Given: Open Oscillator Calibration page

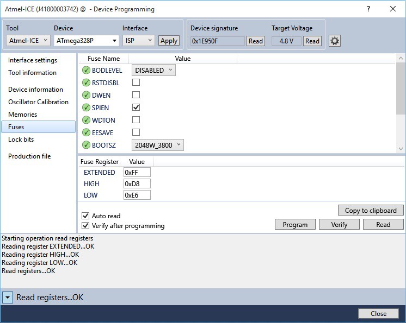Looking at the screenshot, I should click(x=38, y=102).
